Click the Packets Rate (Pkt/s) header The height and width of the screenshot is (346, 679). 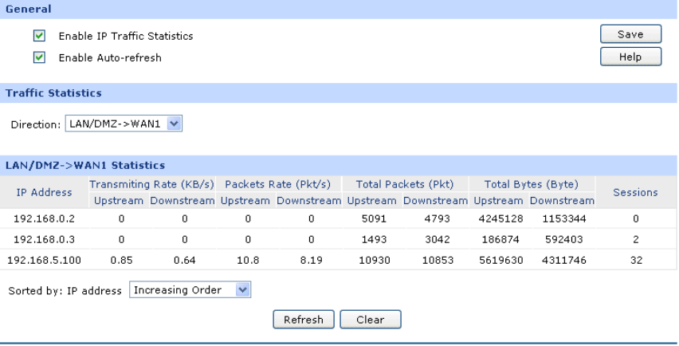279,184
